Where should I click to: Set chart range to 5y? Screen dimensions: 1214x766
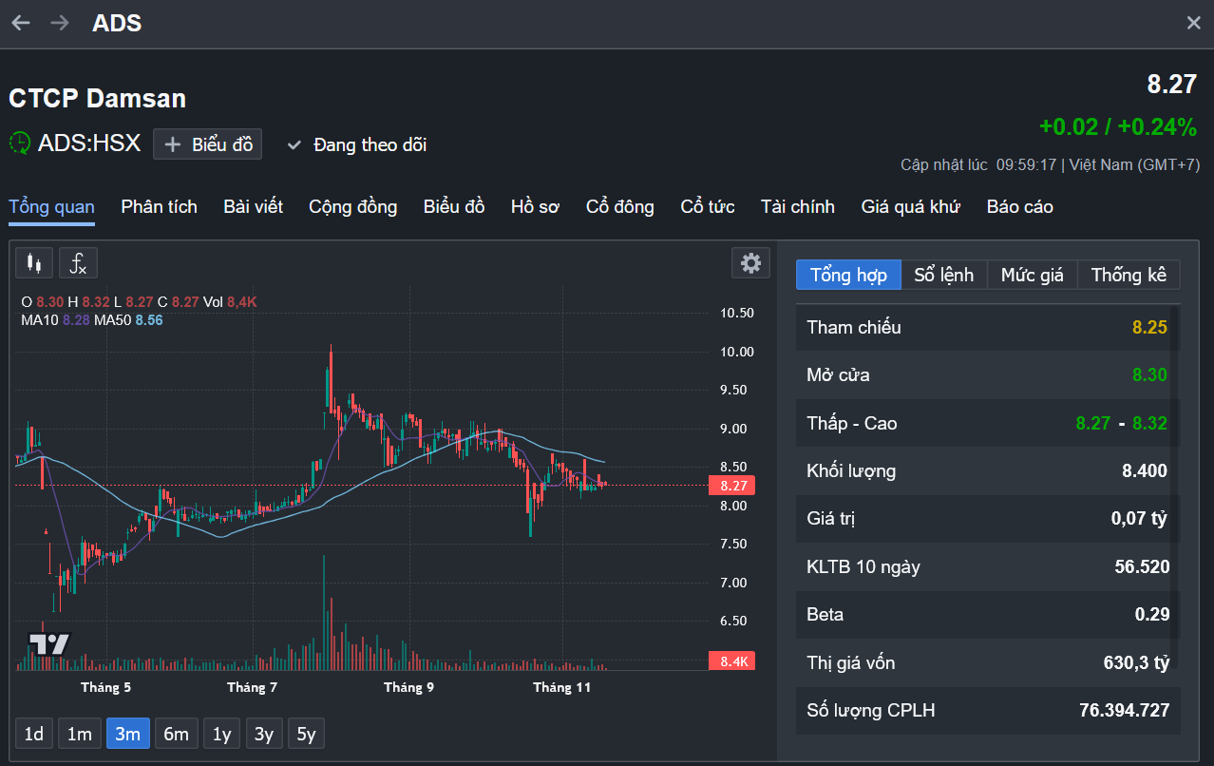306,734
